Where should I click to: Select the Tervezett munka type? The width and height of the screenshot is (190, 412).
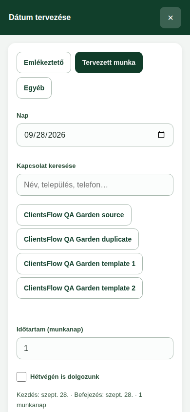[109, 62]
